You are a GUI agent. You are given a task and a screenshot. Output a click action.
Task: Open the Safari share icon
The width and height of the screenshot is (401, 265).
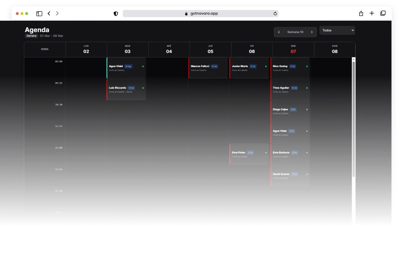pyautogui.click(x=361, y=14)
